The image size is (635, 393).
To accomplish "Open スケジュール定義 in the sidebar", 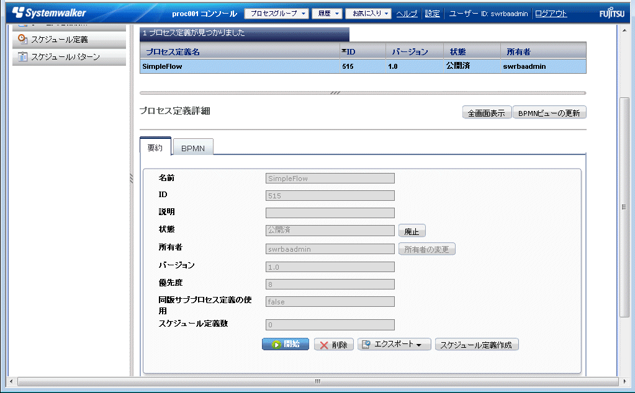I will click(59, 39).
